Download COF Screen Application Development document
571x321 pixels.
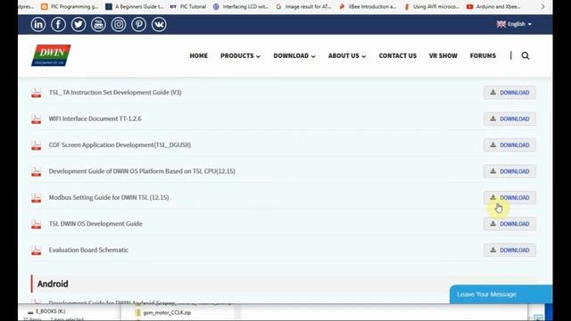pyautogui.click(x=509, y=144)
